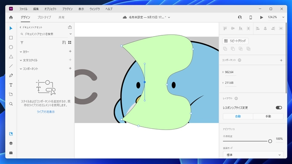This screenshot has width=292, height=164.
Task: Click the layout info icon
Action: tap(236, 98)
